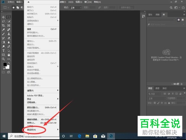Select the Path Selection tool

tap(9, 51)
